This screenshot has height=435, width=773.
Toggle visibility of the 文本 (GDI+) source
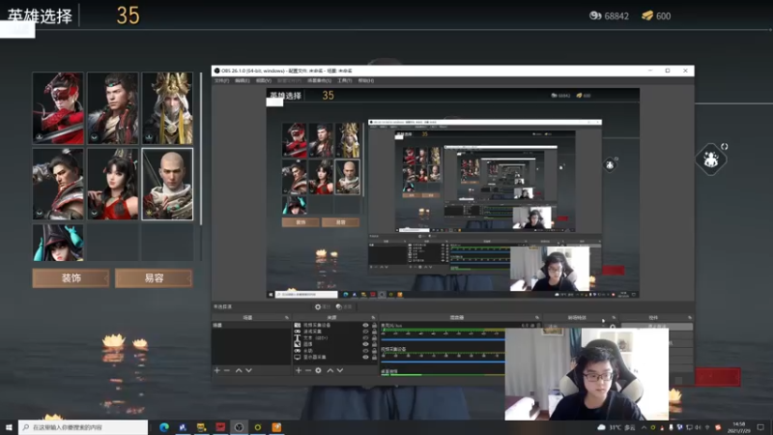pos(366,337)
